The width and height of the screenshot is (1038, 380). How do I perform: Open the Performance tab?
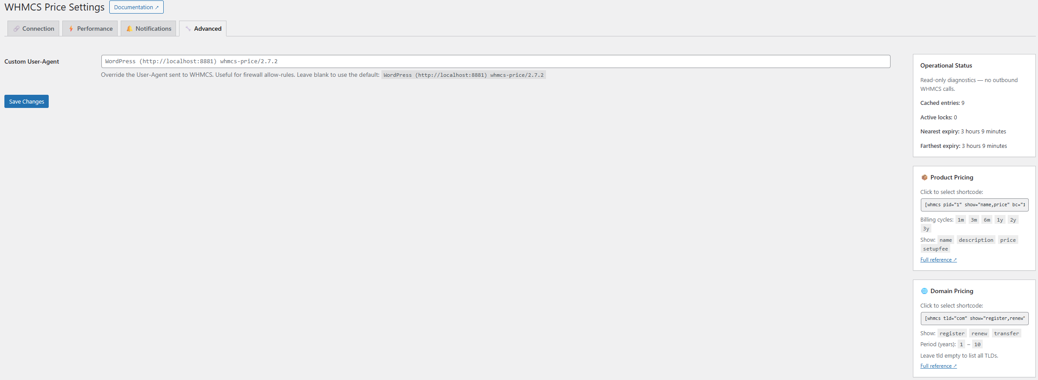90,29
